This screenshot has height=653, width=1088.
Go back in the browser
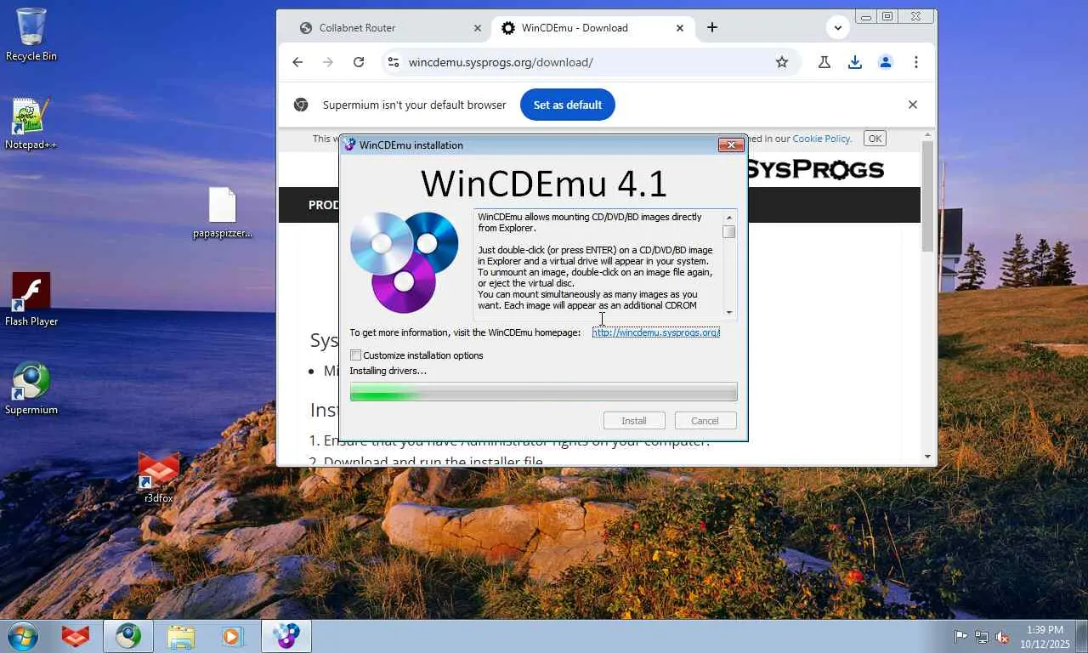click(x=297, y=62)
